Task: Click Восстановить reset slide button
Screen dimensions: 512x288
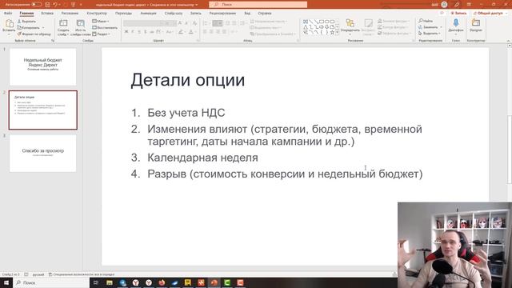Action: 105,27
